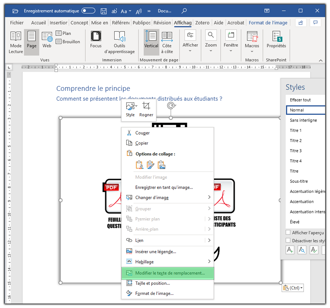The height and width of the screenshot is (308, 330).
Task: Check Afficher l'aperçu checkbox
Action: click(288, 232)
